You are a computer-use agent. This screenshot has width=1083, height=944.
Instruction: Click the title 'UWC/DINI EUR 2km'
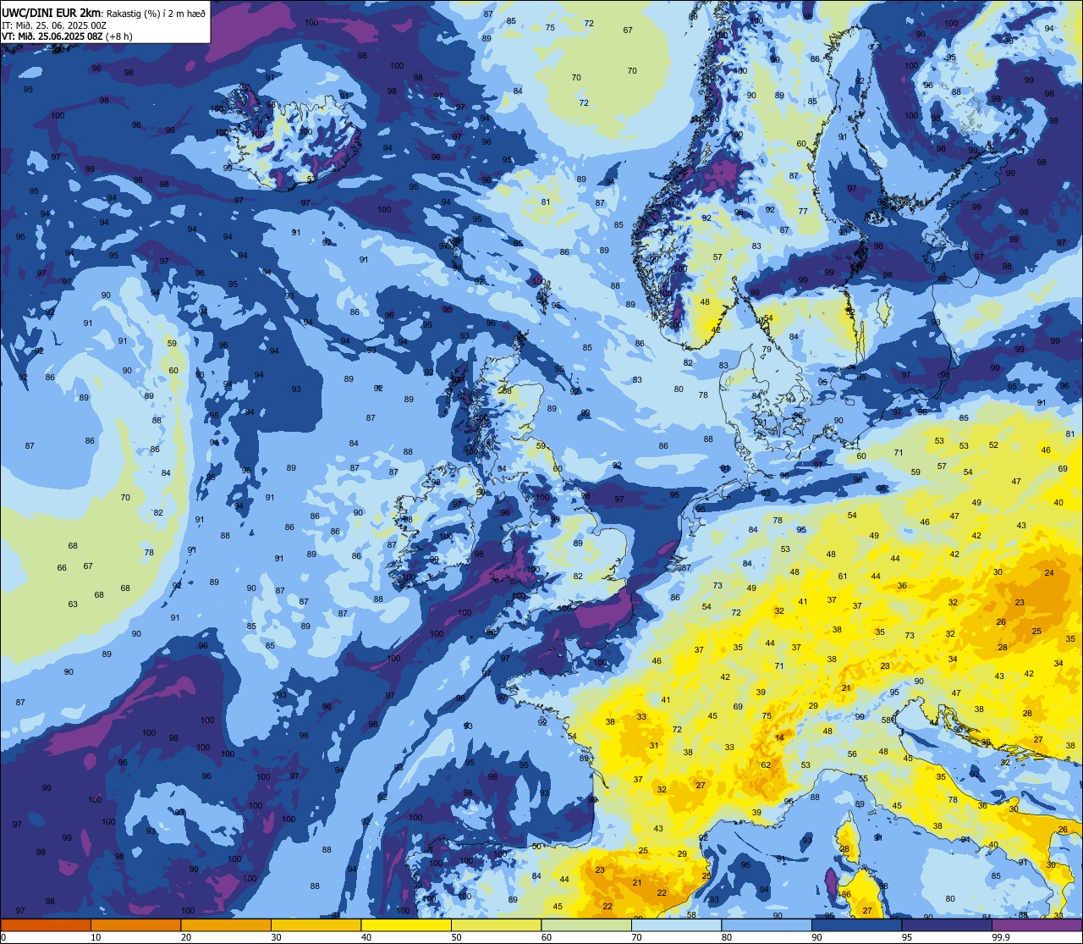pyautogui.click(x=52, y=12)
